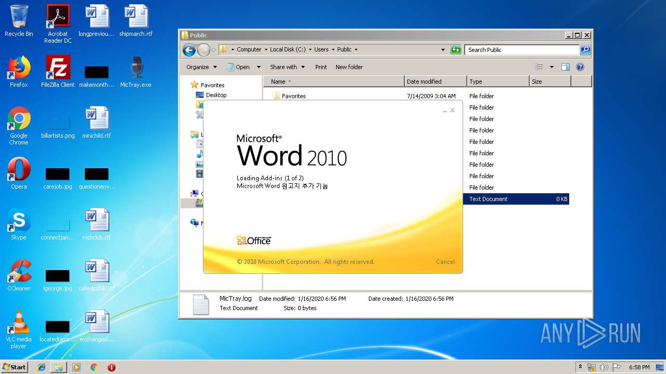This screenshot has height=374, width=666.
Task: Click Local Disk (C:) in breadcrumb
Action: tap(288, 50)
